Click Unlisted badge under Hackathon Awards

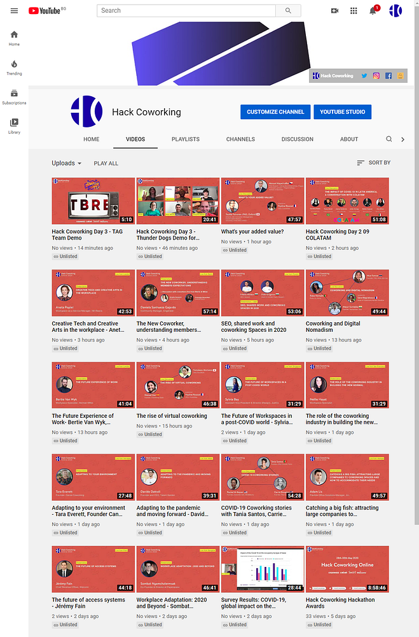point(319,625)
